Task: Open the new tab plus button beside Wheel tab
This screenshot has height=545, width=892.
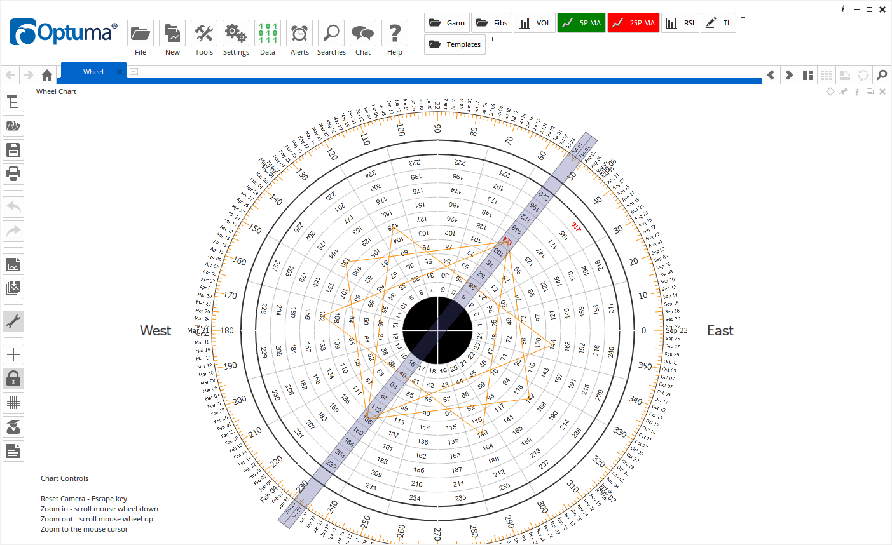Action: pyautogui.click(x=133, y=72)
